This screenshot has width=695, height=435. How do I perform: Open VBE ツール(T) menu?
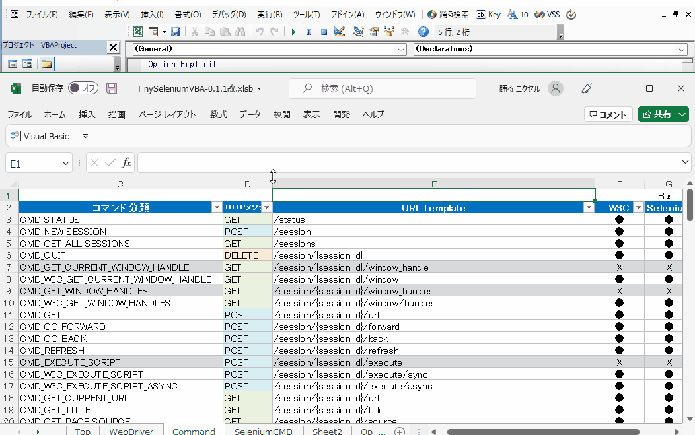point(307,15)
